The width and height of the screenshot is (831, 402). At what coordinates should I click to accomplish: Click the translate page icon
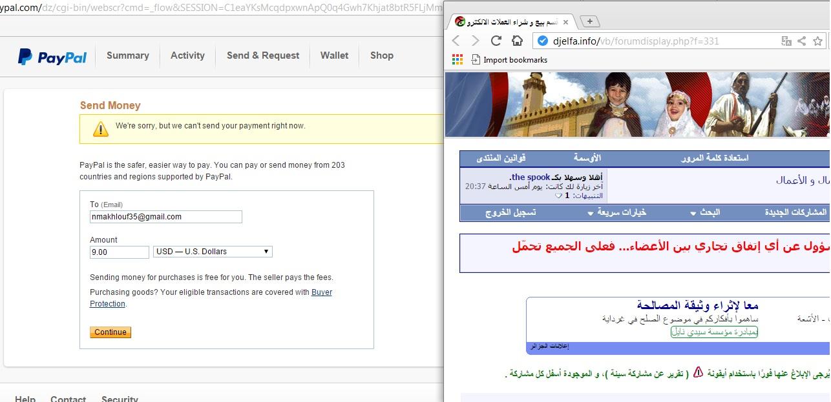pos(786,41)
